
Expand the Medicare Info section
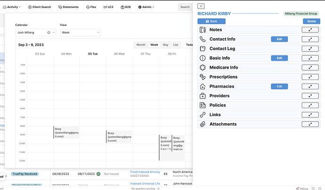tap(310, 67)
